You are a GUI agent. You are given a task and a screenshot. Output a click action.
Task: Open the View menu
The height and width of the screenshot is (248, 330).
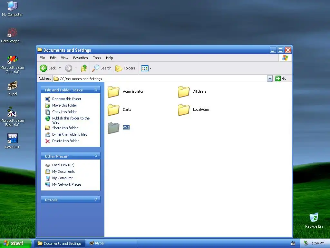(64, 58)
